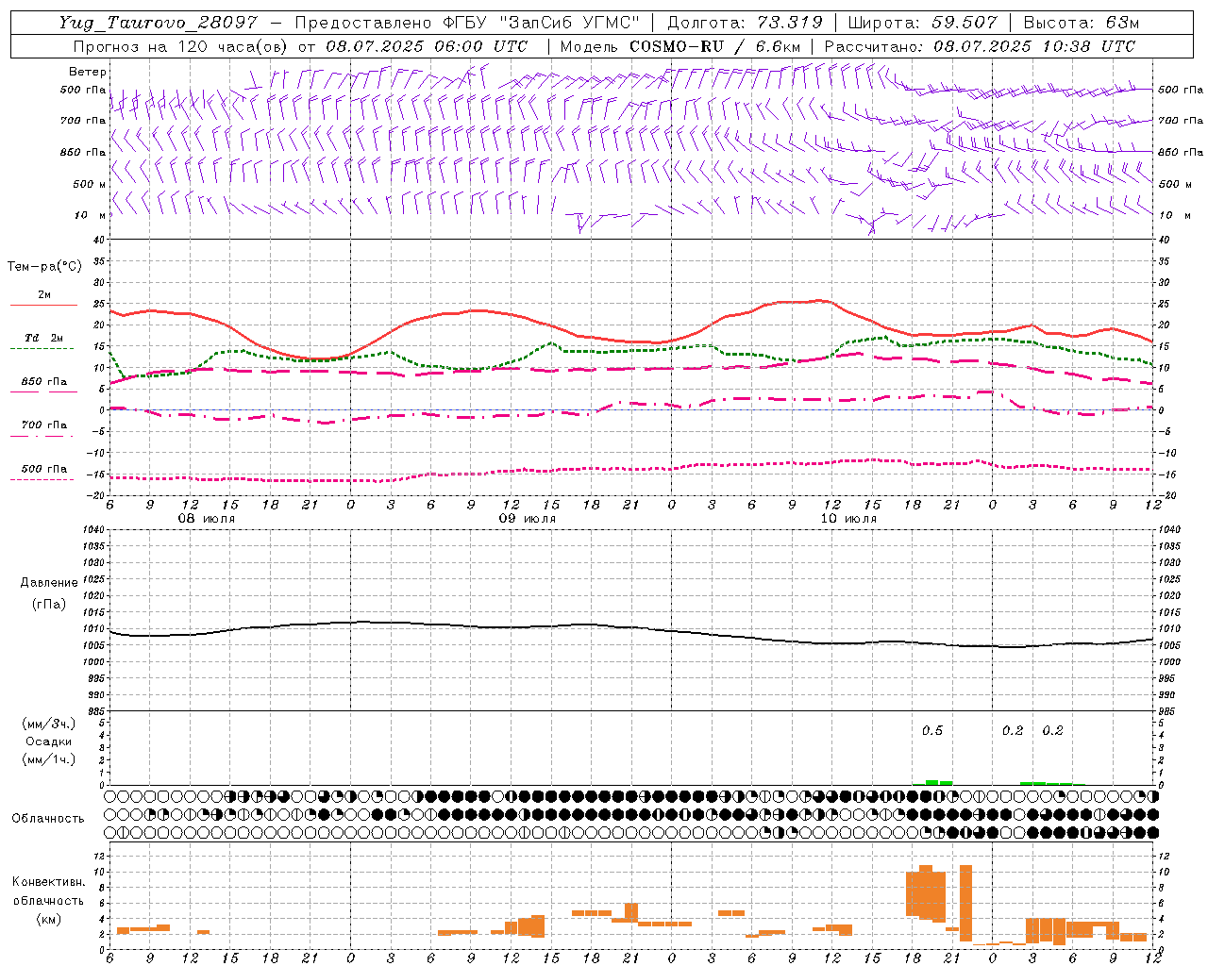Click the Рассчитано: 08.07.2025 10:38 UTC text
The image size is (1208, 966).
coord(980,46)
